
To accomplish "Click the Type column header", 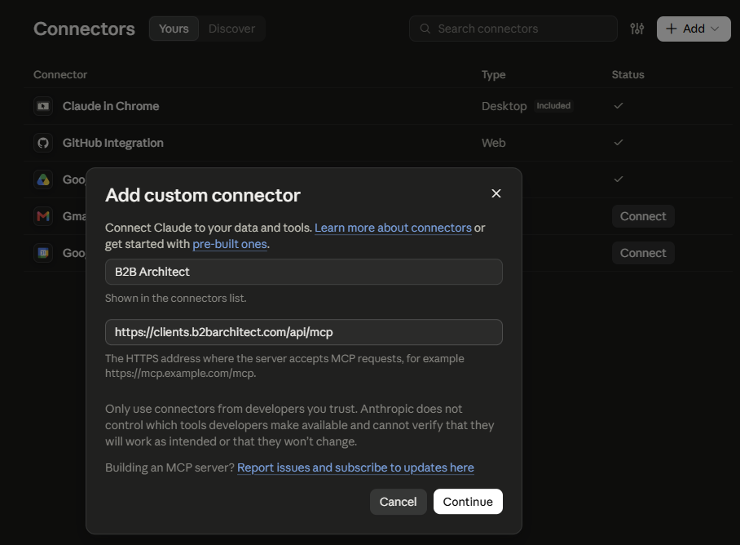I will (x=493, y=74).
